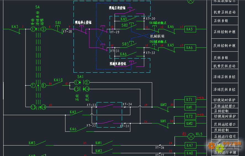245x156 pixels.
Task: Select the KT1 timer coil box
Action: [x=190, y=99]
